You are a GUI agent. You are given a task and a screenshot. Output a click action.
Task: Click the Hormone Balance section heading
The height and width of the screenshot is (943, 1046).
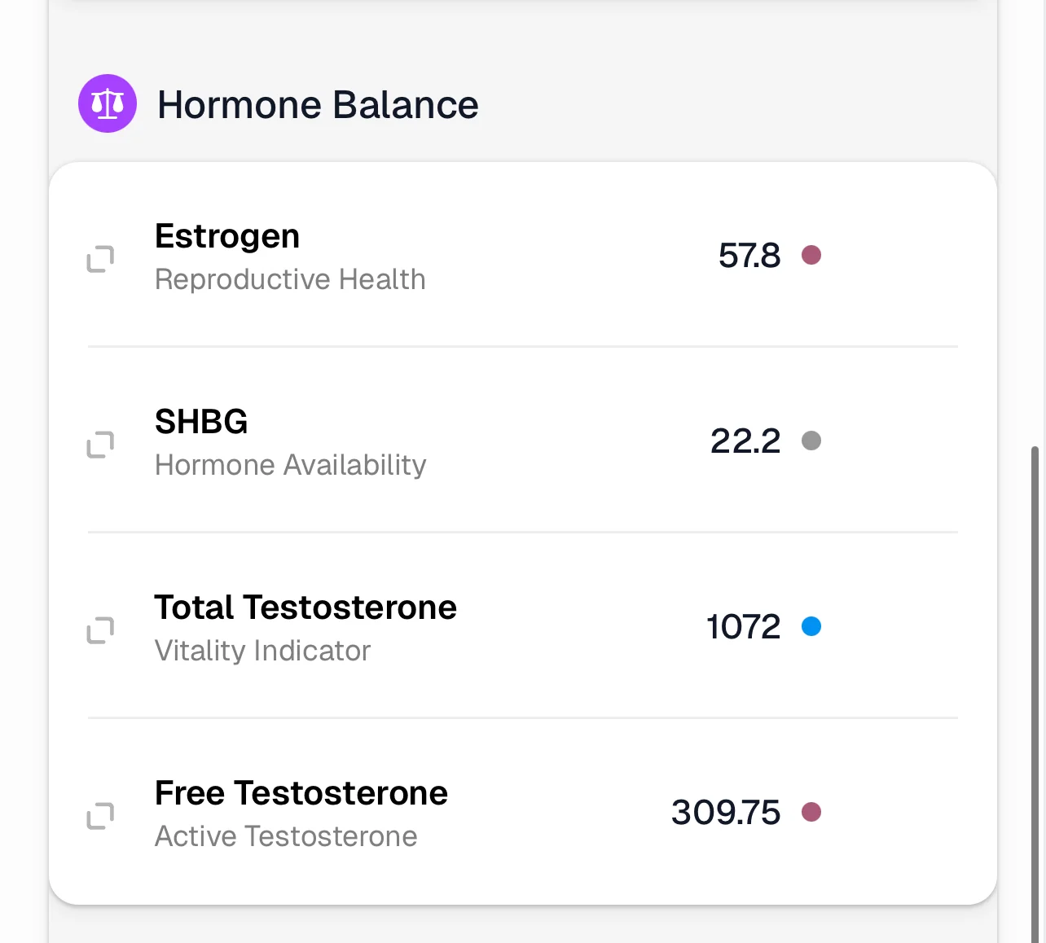318,105
